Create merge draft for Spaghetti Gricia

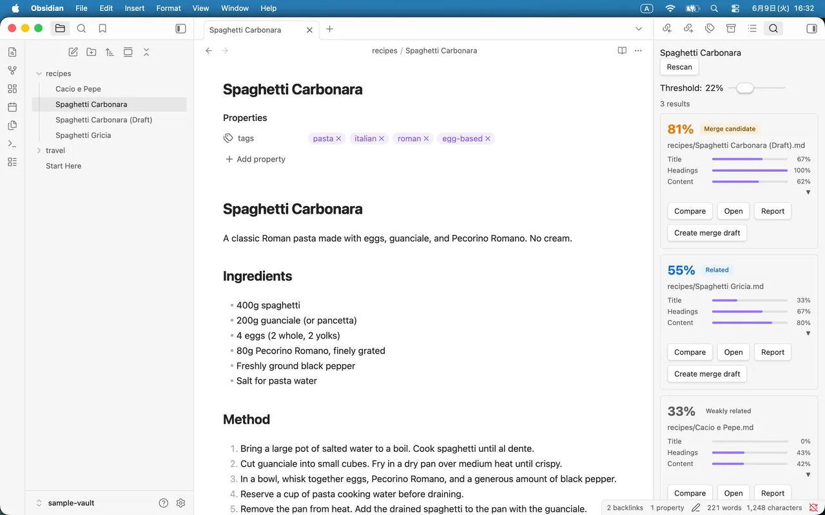[x=707, y=374]
